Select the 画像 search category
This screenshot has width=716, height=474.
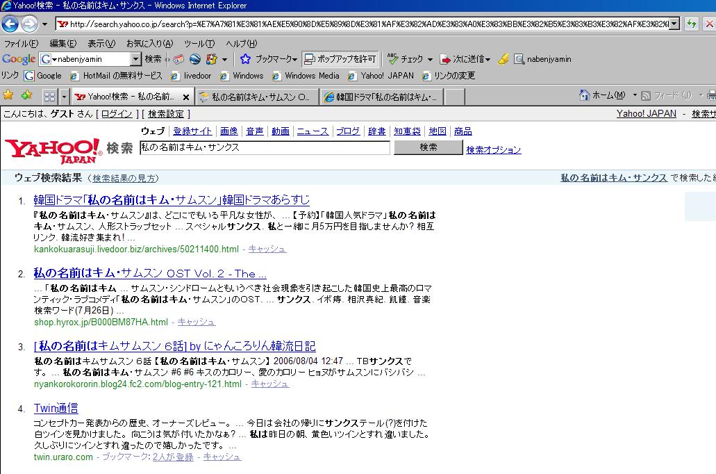pyautogui.click(x=228, y=131)
